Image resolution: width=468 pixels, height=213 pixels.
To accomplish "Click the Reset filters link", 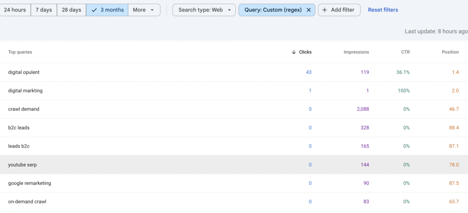I will coord(383,10).
